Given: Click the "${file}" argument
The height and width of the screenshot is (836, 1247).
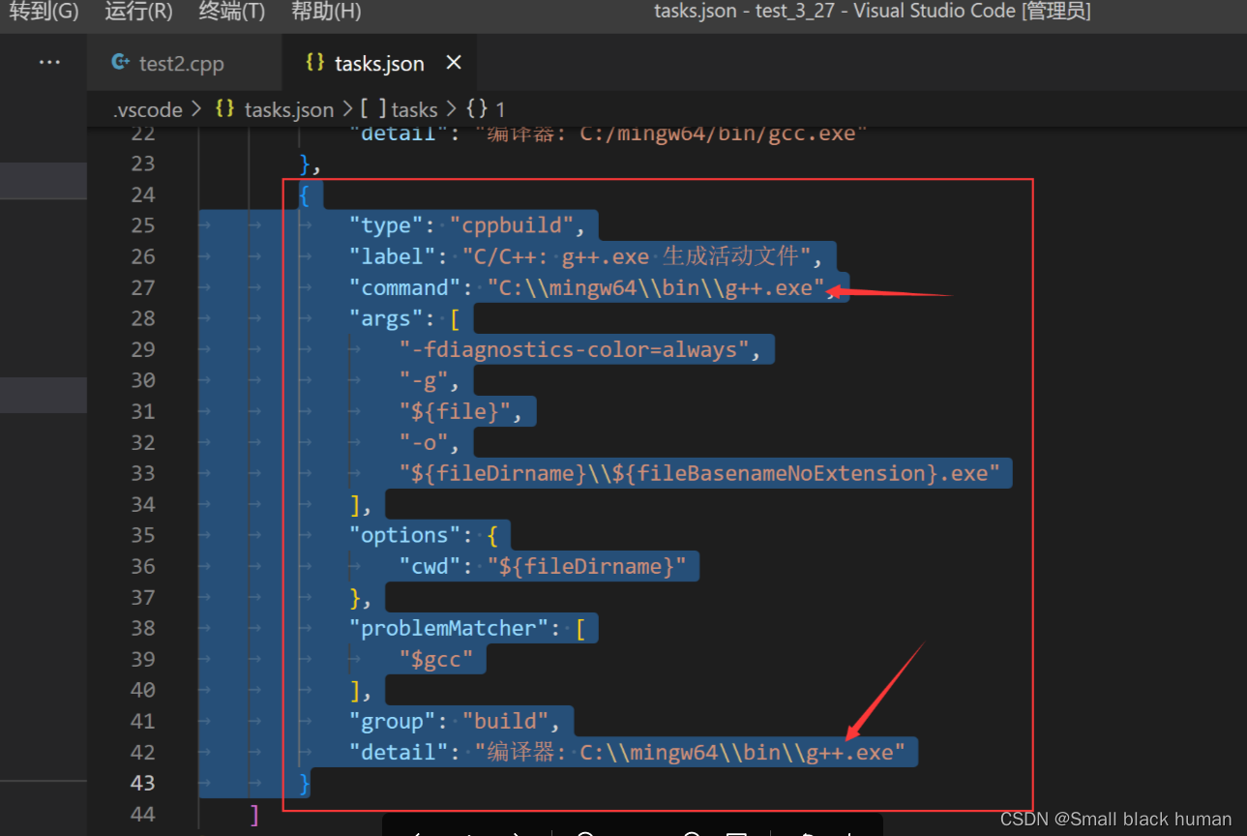Looking at the screenshot, I should tap(455, 411).
